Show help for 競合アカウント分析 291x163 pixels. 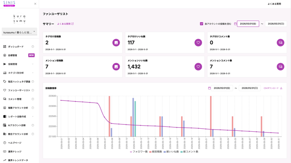coord(33,134)
